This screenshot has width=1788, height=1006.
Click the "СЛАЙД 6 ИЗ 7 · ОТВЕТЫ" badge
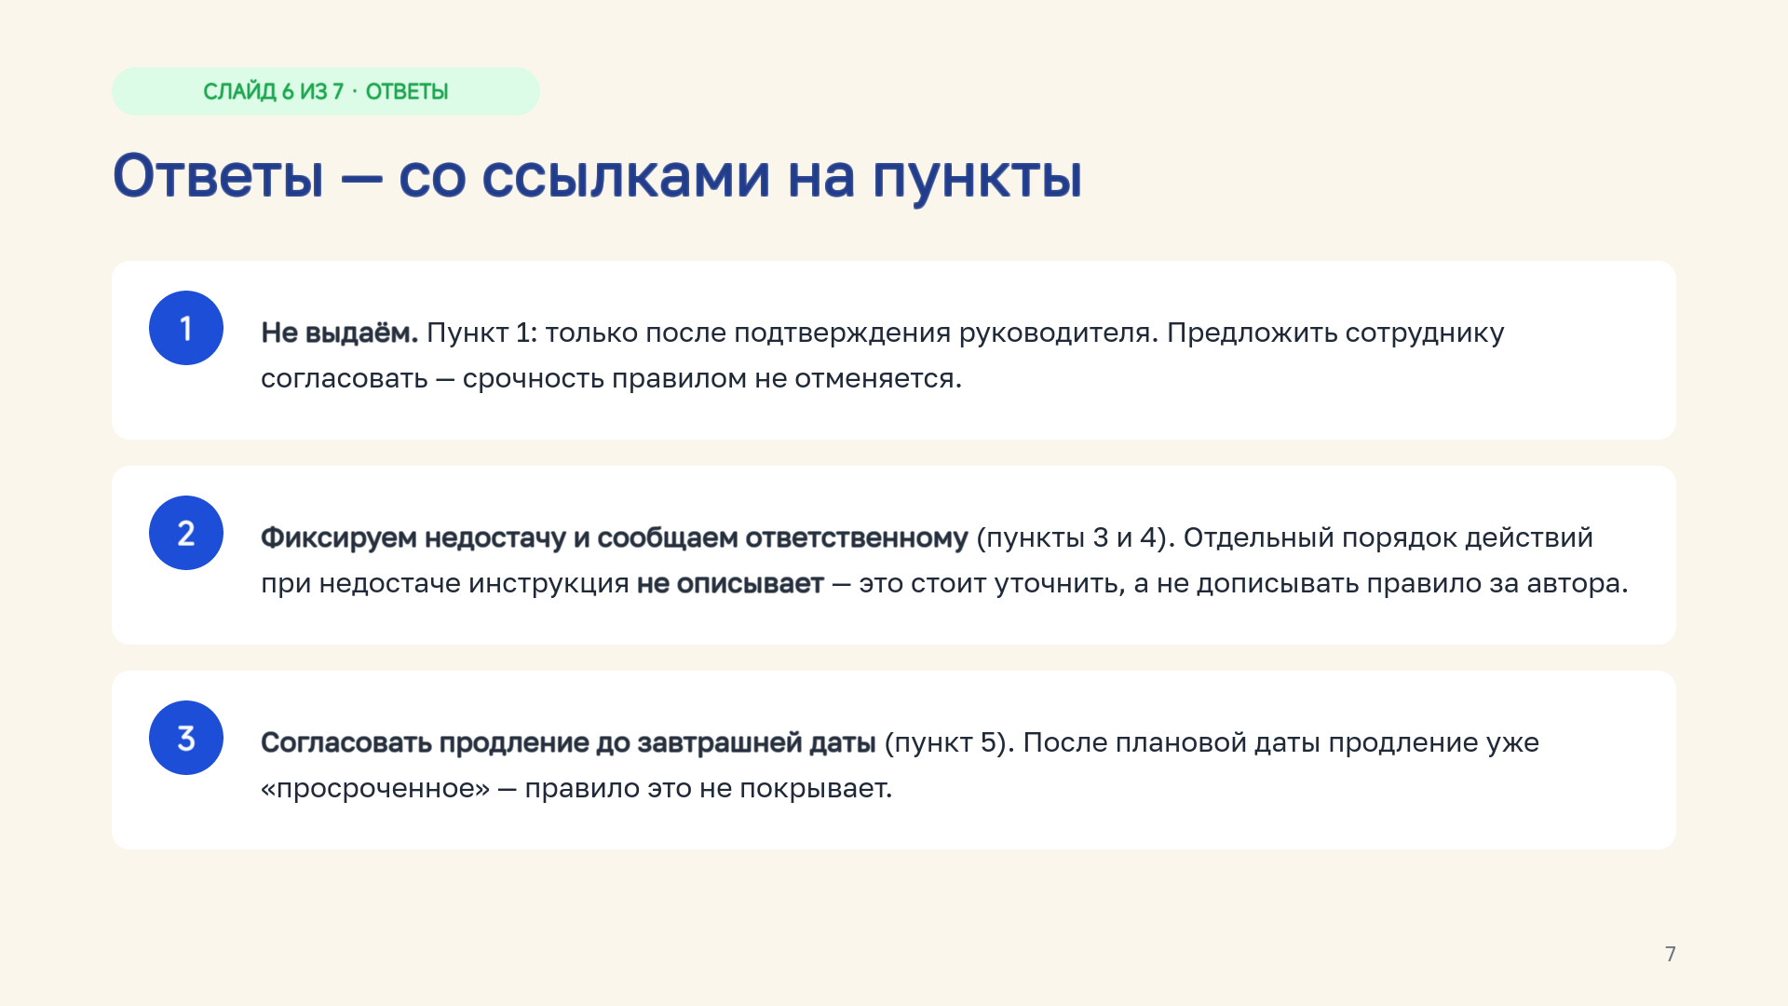click(326, 91)
